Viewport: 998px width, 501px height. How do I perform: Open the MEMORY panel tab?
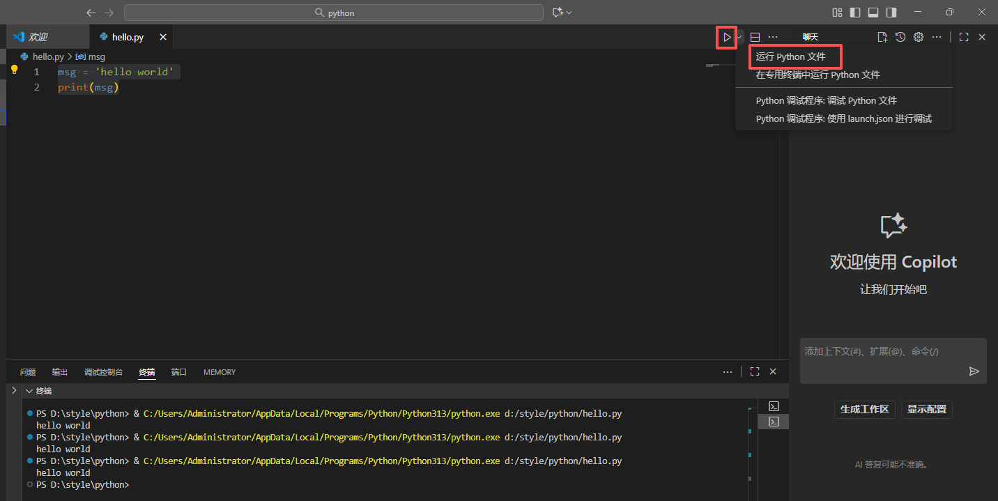(220, 372)
